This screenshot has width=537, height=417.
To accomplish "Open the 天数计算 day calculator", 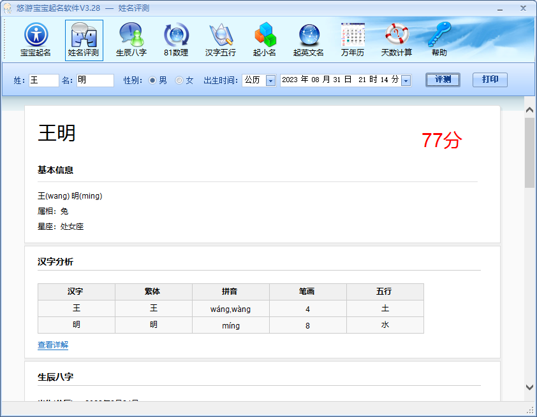I will 397,39.
